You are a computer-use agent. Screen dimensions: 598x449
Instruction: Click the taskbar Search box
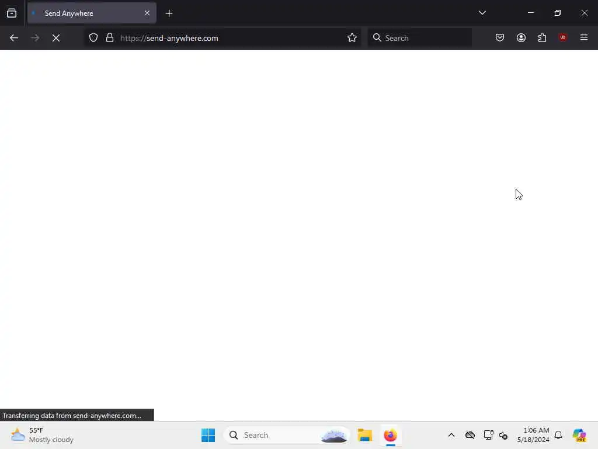(287, 435)
